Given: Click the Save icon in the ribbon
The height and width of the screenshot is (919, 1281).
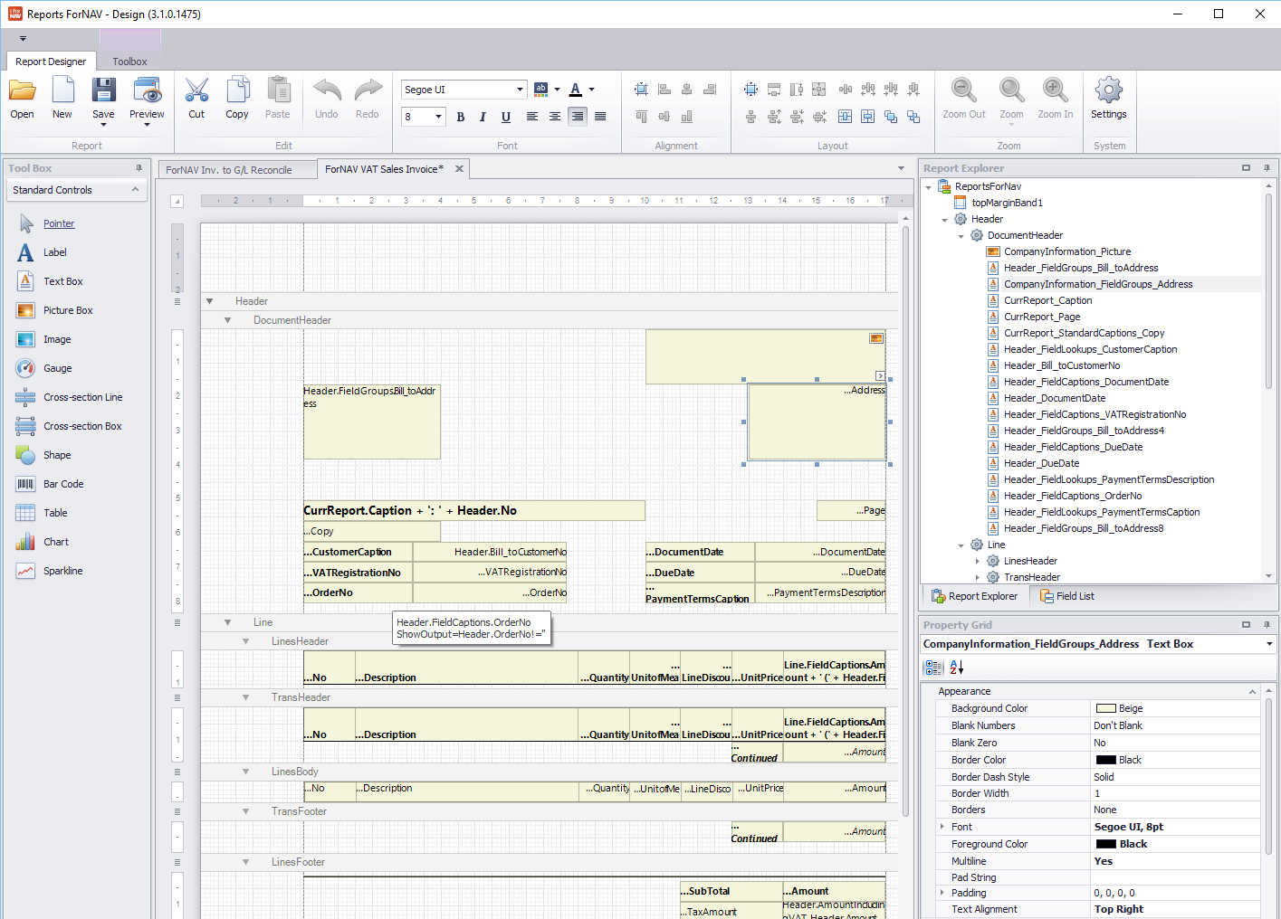Looking at the screenshot, I should point(103,91).
